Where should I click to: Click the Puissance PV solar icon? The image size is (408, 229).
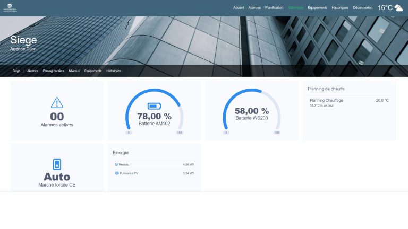click(x=116, y=173)
